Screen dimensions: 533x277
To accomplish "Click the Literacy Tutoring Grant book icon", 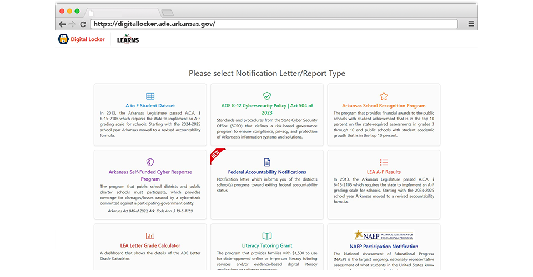I will tap(267, 236).
